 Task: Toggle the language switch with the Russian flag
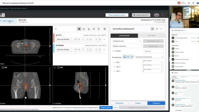point(160,15)
